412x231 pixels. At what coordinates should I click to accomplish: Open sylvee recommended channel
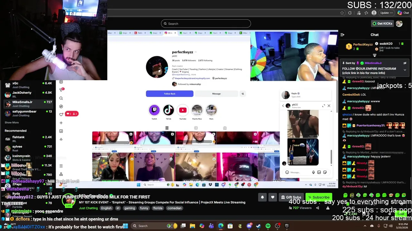pyautogui.click(x=28, y=148)
